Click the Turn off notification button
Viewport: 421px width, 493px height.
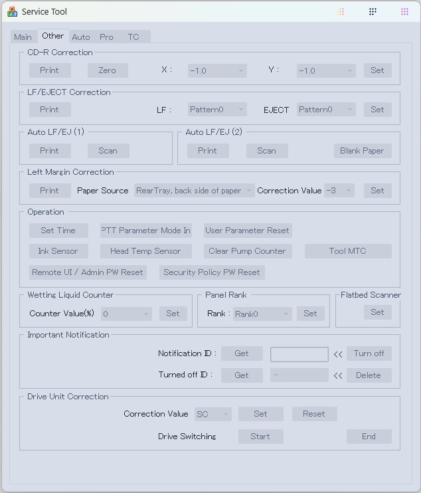point(369,353)
